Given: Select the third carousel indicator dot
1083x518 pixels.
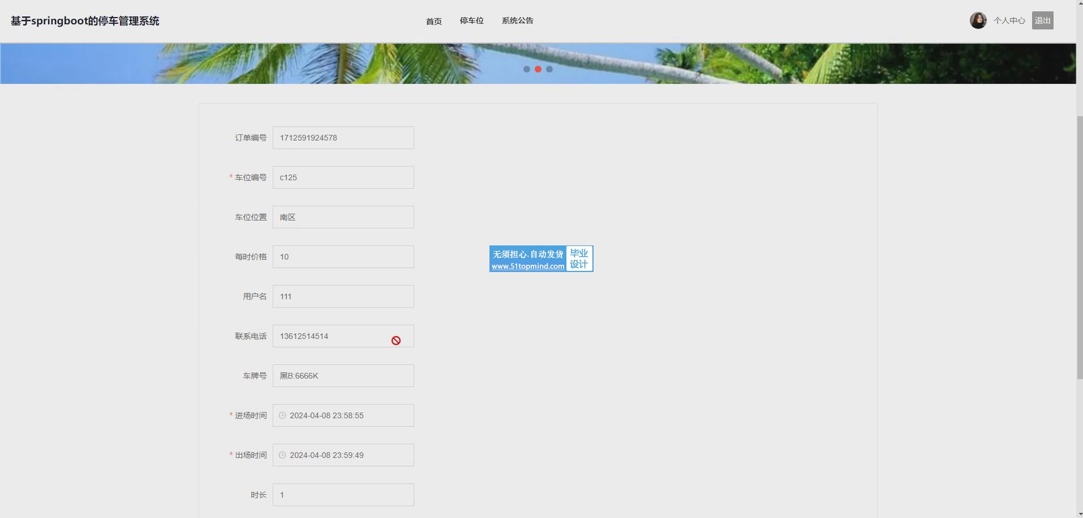Looking at the screenshot, I should (x=549, y=69).
